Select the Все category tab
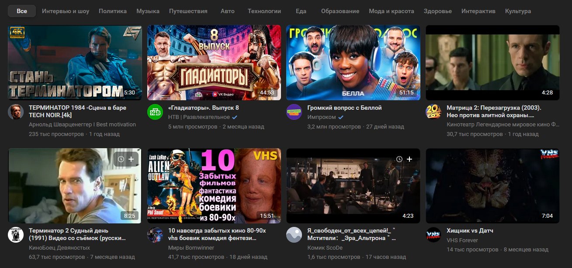Image resolution: width=572 pixels, height=268 pixels. tap(22, 11)
